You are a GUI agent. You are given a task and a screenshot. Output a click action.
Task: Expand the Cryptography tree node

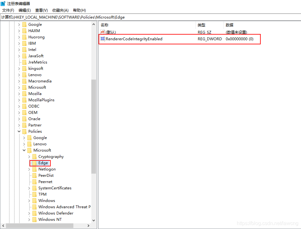[x=29, y=157]
